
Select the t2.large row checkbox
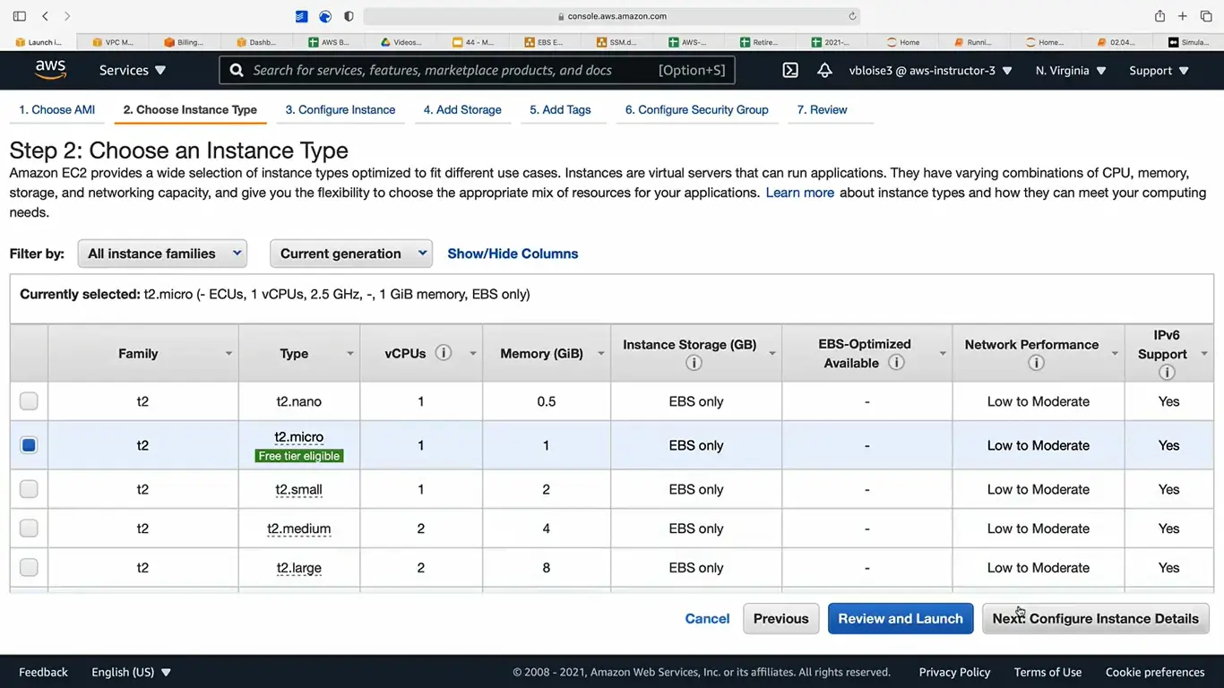(29, 567)
